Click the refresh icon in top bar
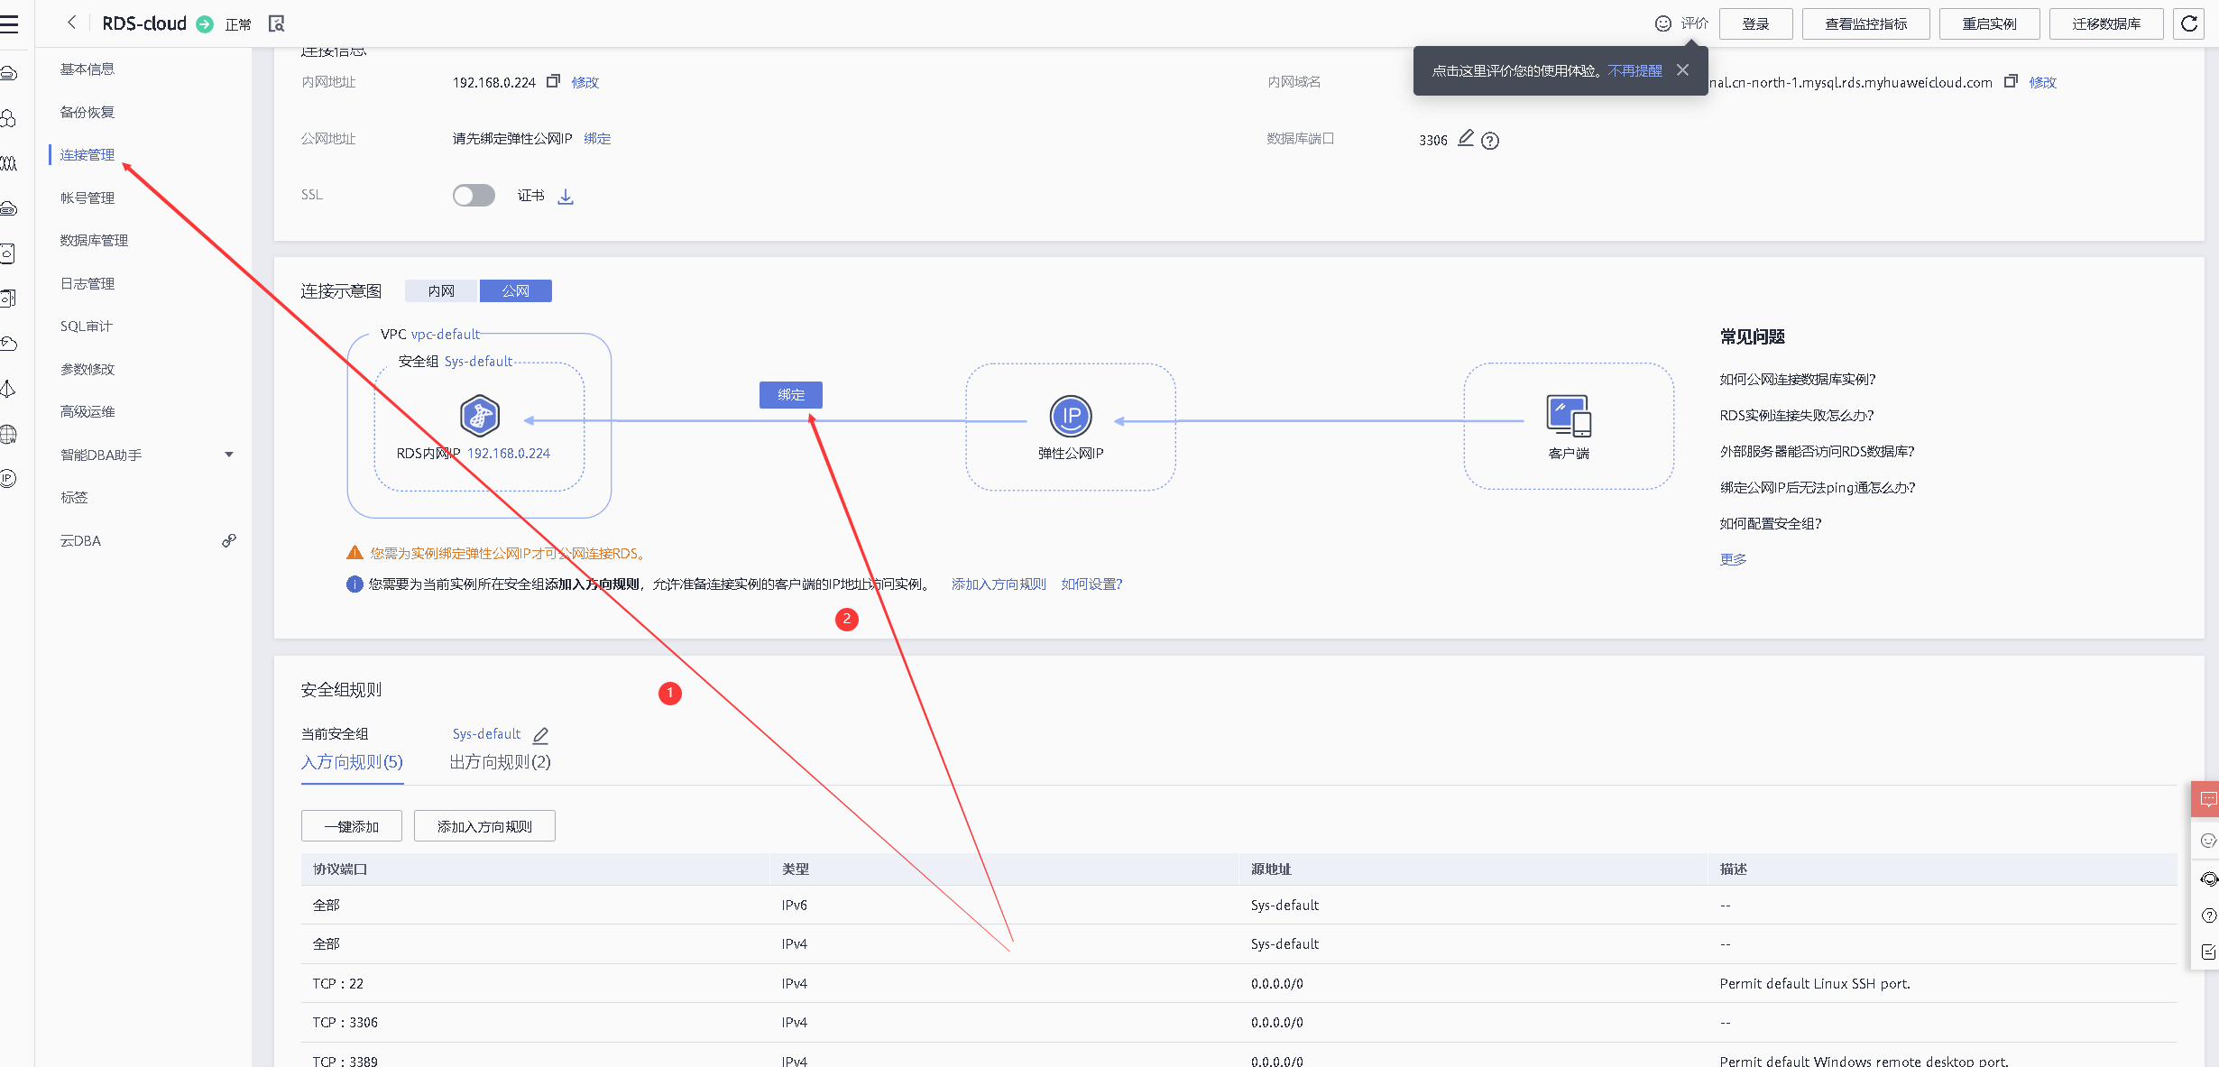Image resolution: width=2219 pixels, height=1067 pixels. [x=2189, y=23]
